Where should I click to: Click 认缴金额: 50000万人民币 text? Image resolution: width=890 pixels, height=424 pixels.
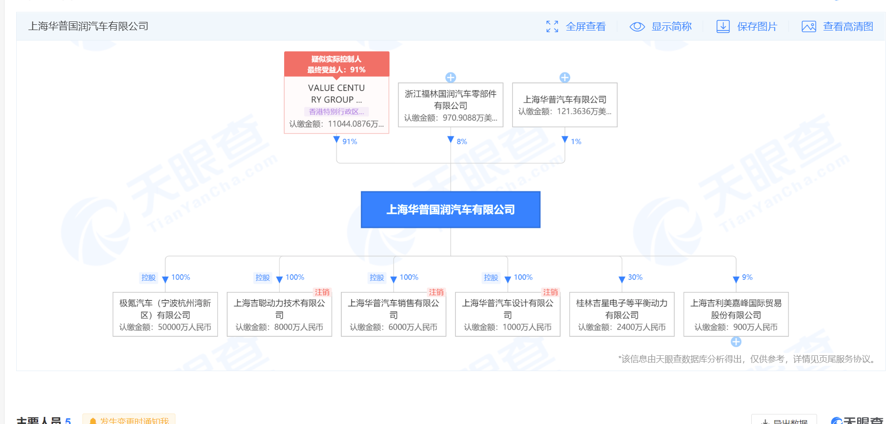pyautogui.click(x=165, y=327)
